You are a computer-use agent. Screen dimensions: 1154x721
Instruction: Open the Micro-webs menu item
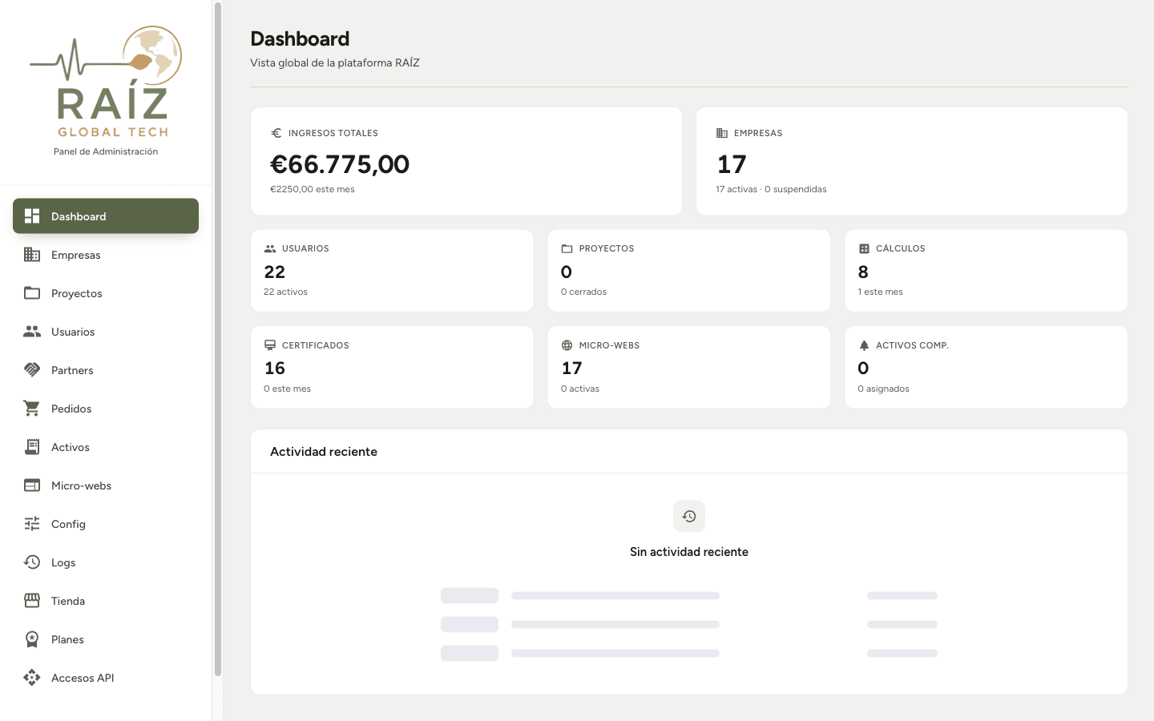[106, 485]
